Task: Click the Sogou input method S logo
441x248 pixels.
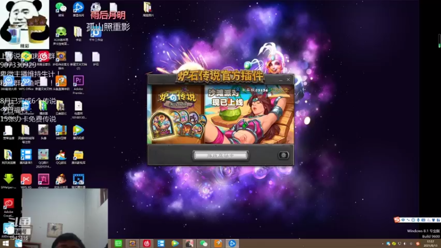Action: click(397, 219)
